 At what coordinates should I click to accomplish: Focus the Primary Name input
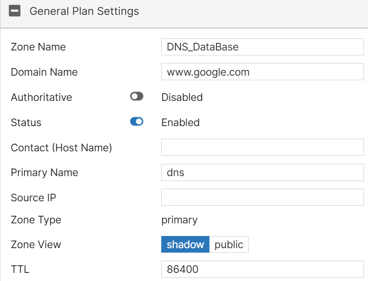coord(262,172)
